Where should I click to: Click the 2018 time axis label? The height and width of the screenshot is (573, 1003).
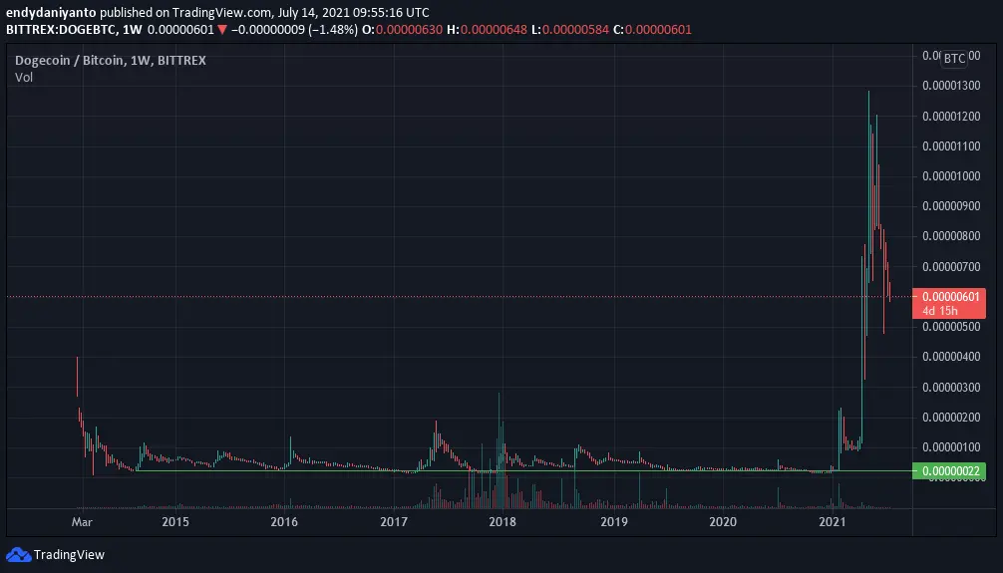502,522
